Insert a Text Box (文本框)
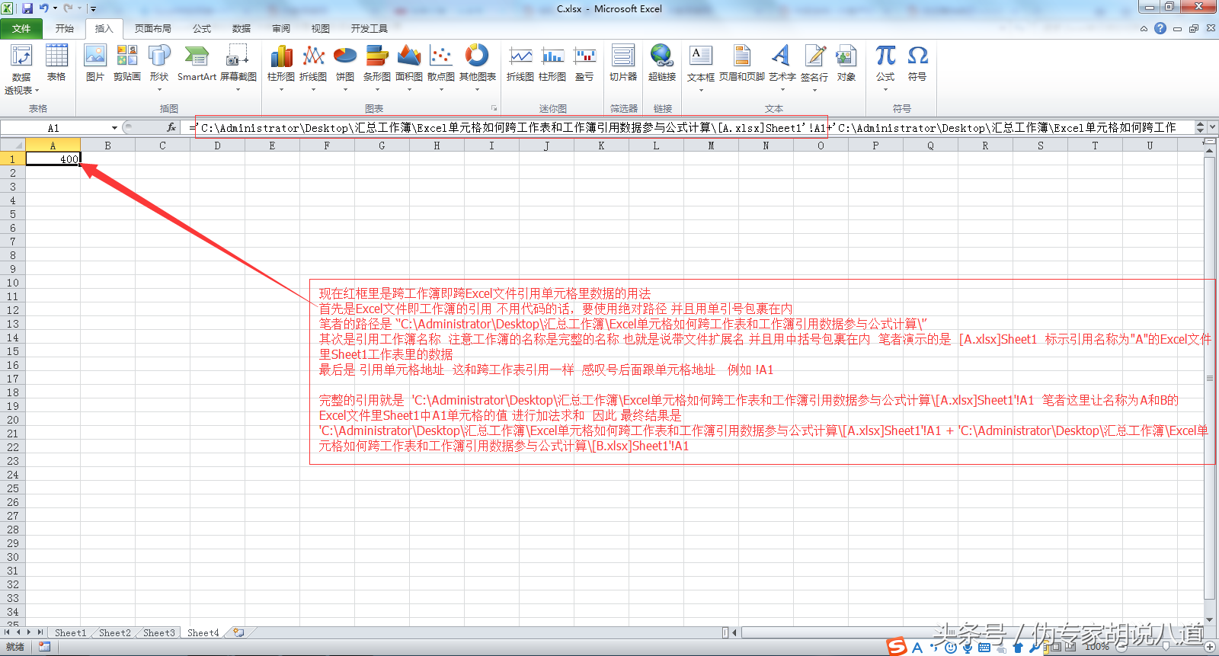The height and width of the screenshot is (656, 1219). click(701, 67)
